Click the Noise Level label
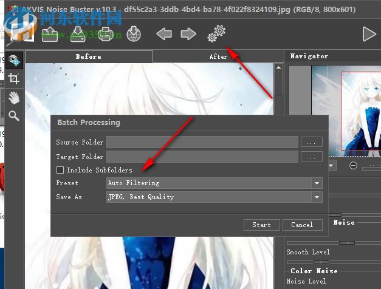Image resolution: width=381 pixels, height=289 pixels. coord(306,281)
